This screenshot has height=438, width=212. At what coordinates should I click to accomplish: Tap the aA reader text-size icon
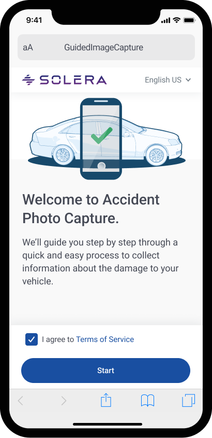click(28, 48)
